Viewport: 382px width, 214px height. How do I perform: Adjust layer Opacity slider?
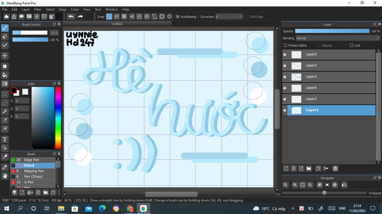332,31
